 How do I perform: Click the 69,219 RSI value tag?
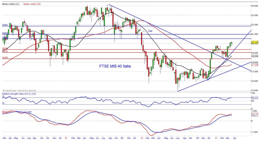255,98
